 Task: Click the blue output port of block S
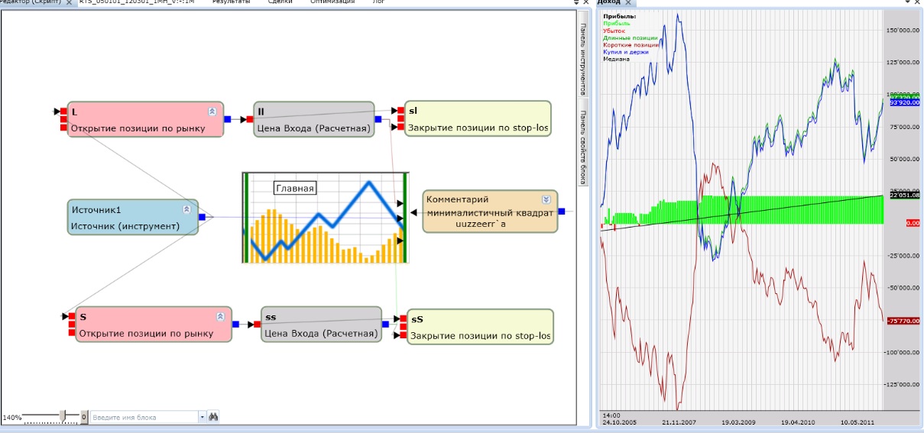coord(236,324)
